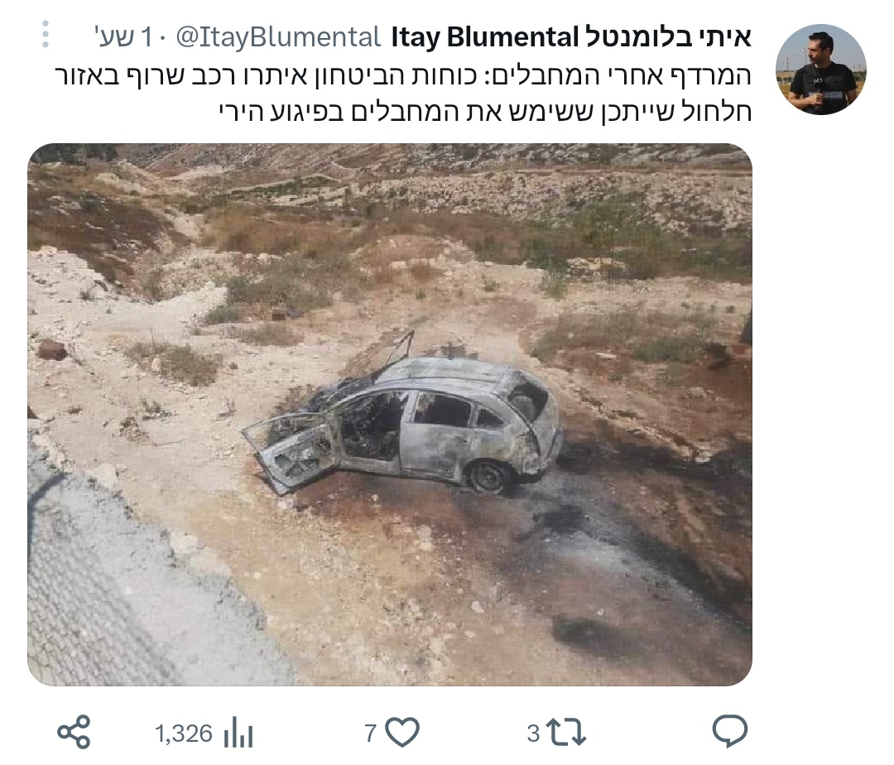Image resolution: width=894 pixels, height=765 pixels.
Task: Open the burnt car photo attachment
Action: coord(389,415)
